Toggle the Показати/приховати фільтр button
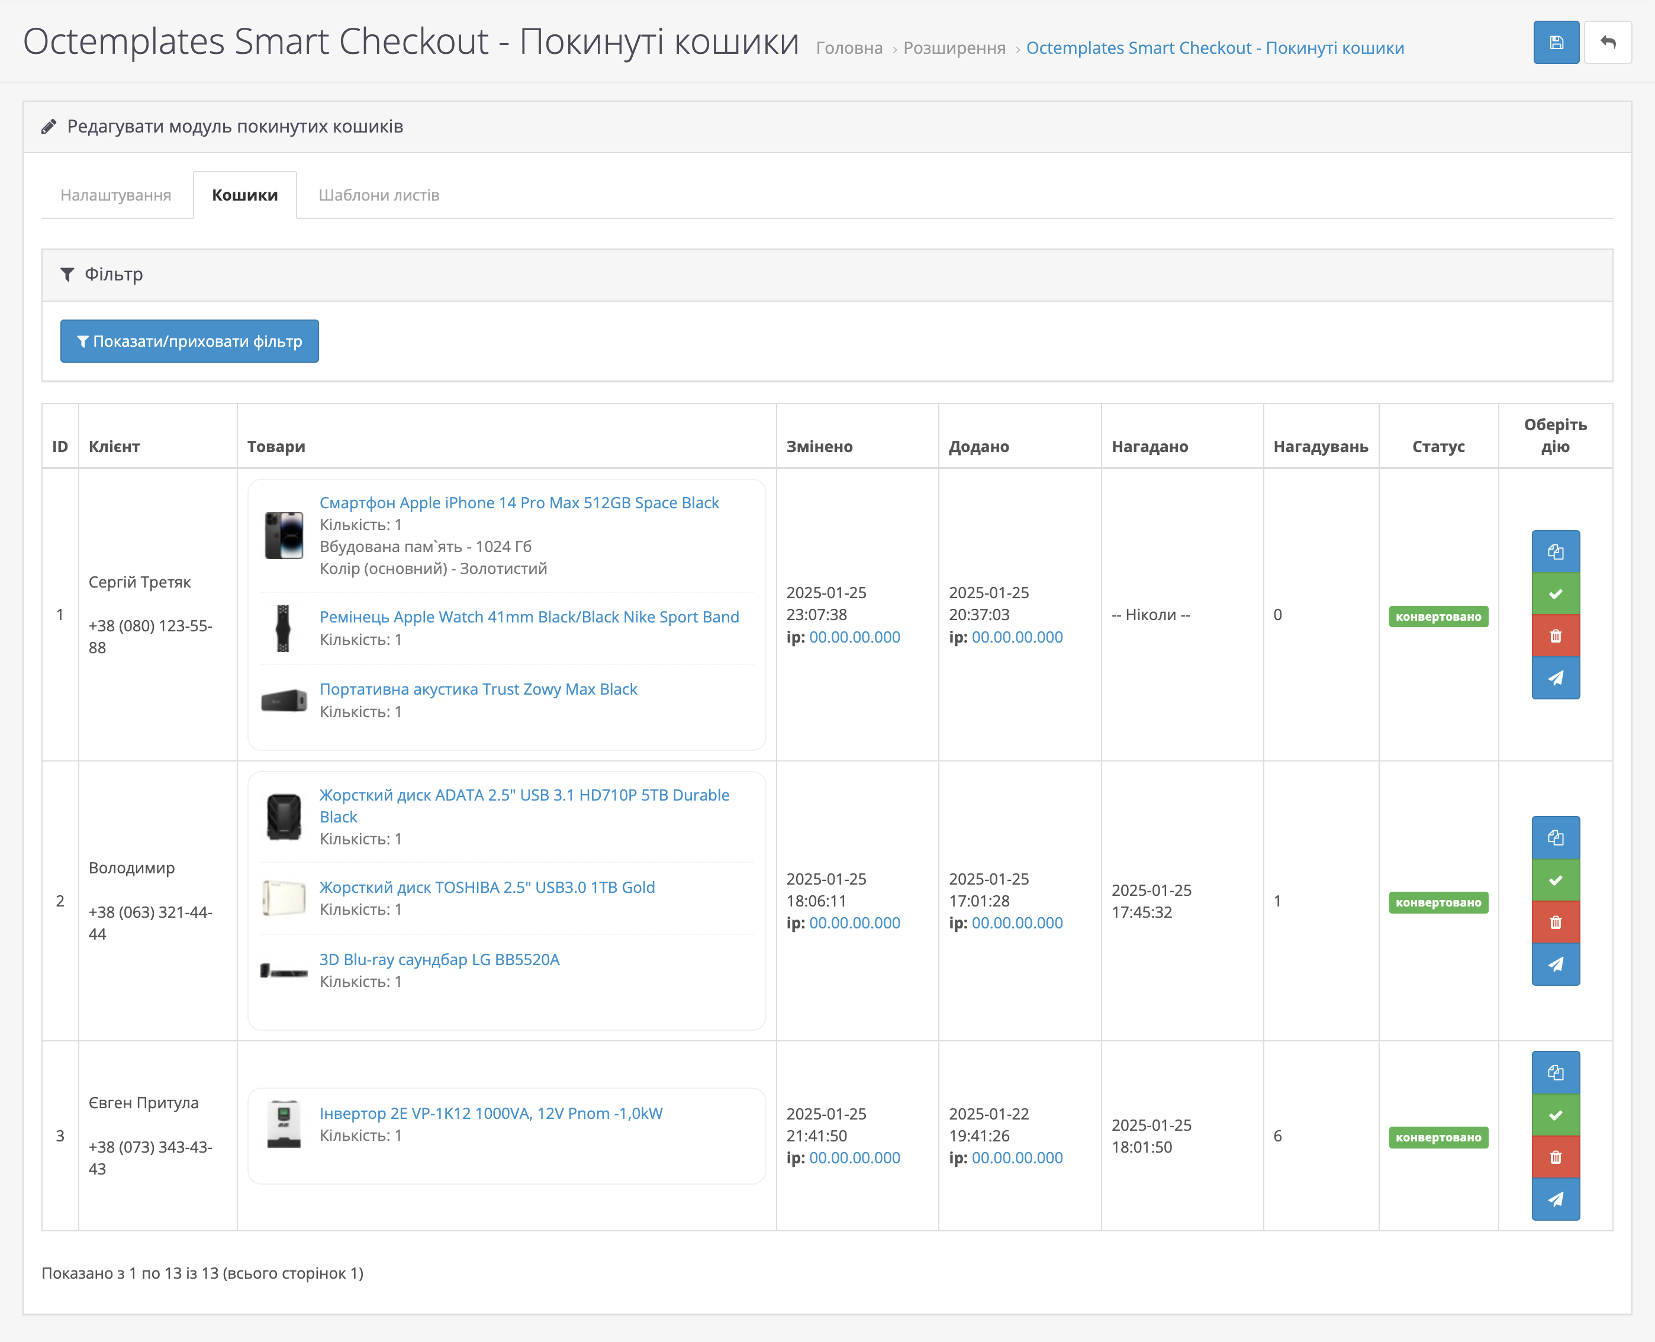Image resolution: width=1655 pixels, height=1342 pixels. pyautogui.click(x=189, y=341)
